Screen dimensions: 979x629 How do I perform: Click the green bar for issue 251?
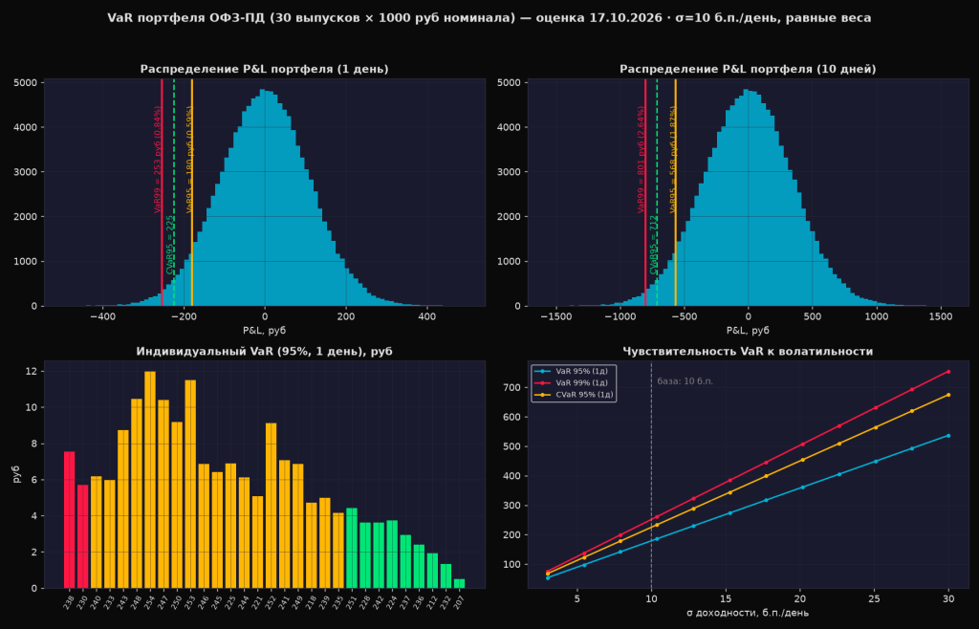click(352, 549)
